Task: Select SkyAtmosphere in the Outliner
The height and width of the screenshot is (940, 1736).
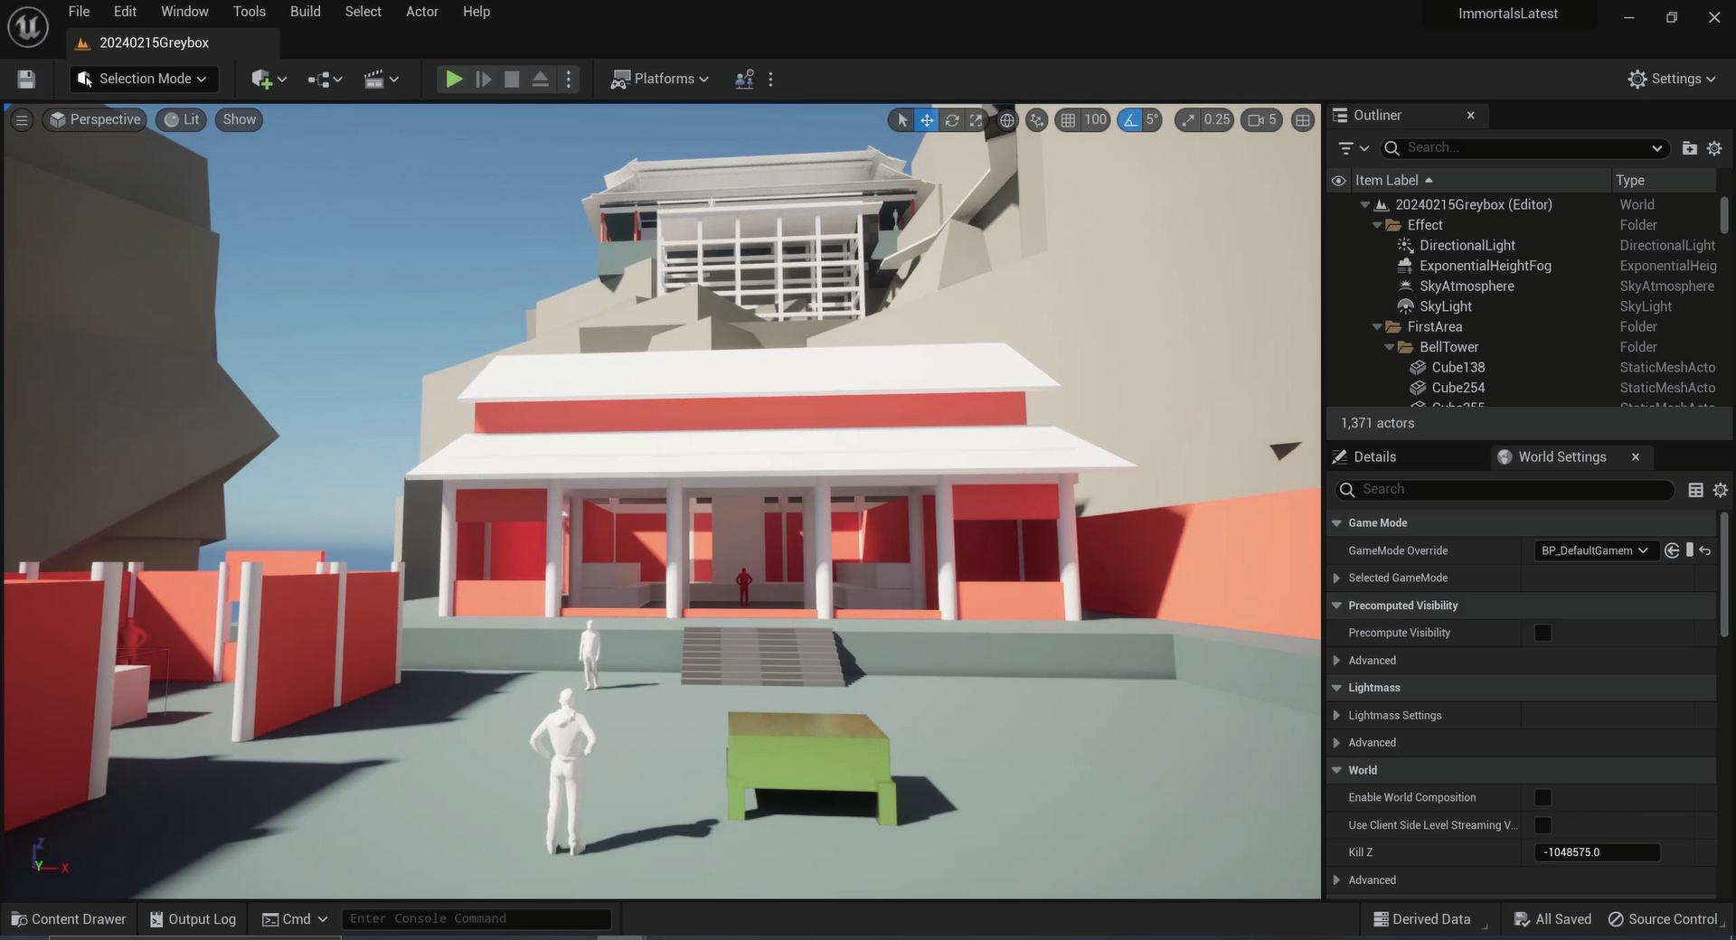Action: point(1466,287)
